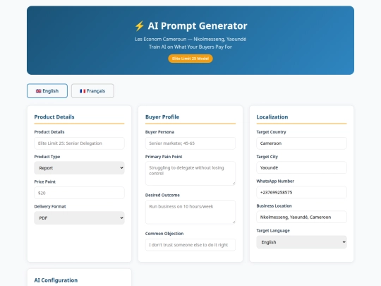
Task: Click the Desired Outcome textarea
Action: pyautogui.click(x=190, y=212)
